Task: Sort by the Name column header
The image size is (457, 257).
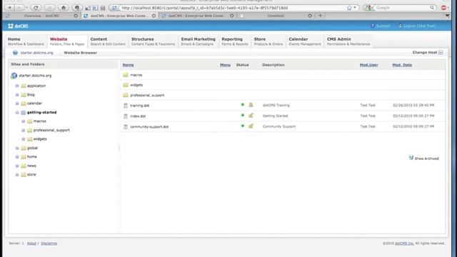Action: (128, 65)
